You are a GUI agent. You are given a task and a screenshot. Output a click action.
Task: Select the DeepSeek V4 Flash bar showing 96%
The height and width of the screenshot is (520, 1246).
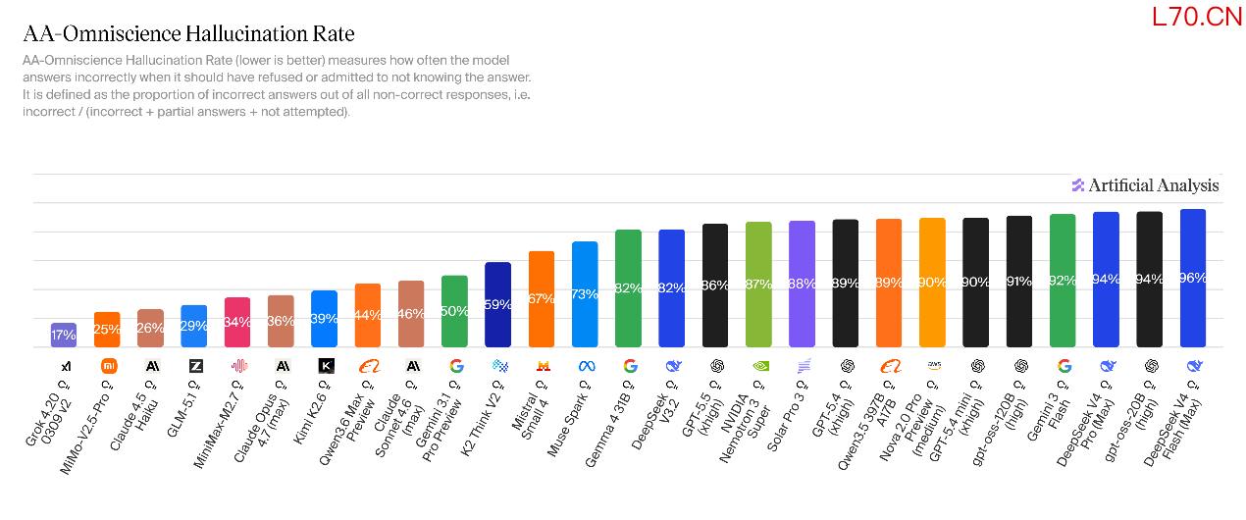pyautogui.click(x=1193, y=278)
